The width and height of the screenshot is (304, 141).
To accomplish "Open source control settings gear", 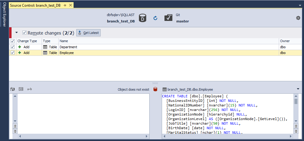I will 298,18.
